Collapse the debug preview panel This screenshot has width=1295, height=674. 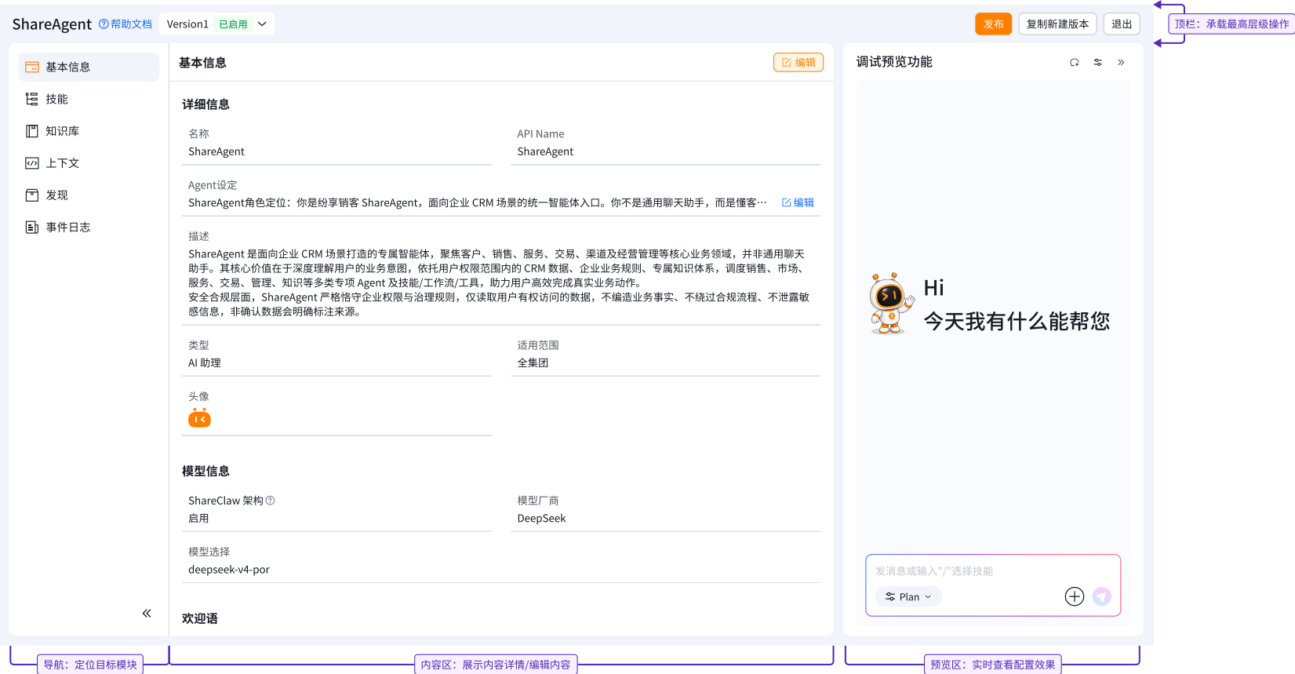coord(1121,63)
